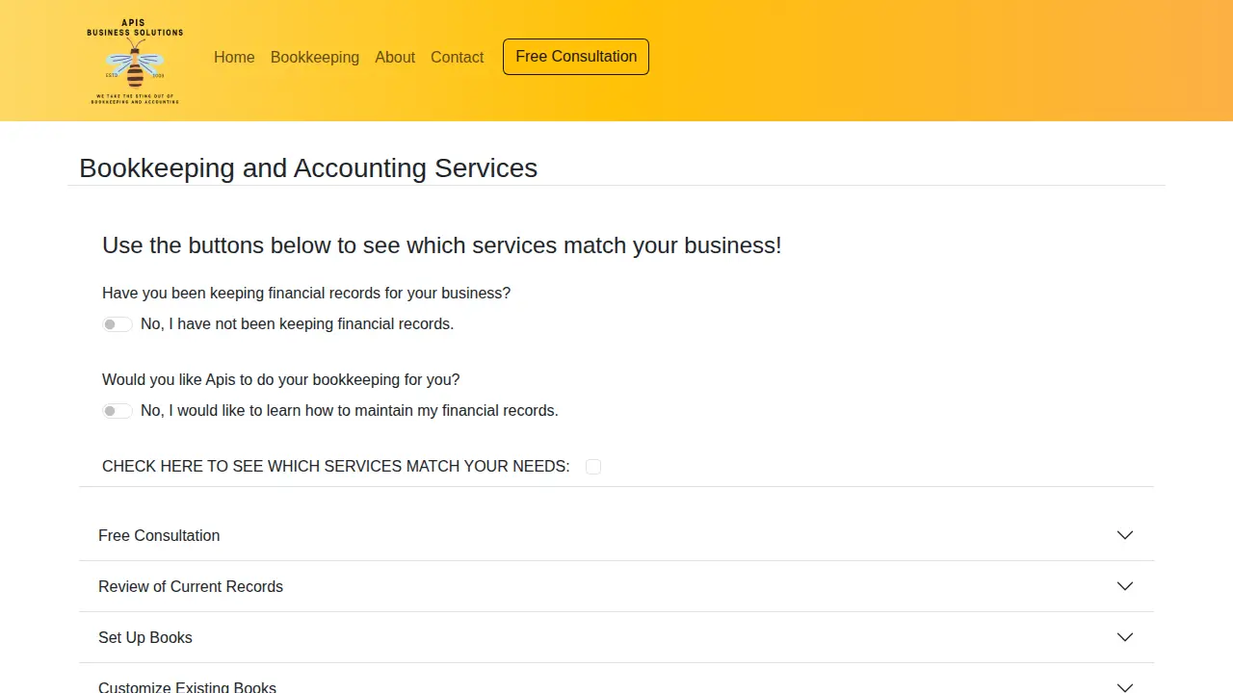Click the 'Free Consultation' accordion title text
Viewport: 1233px width, 693px height.
coord(159,535)
